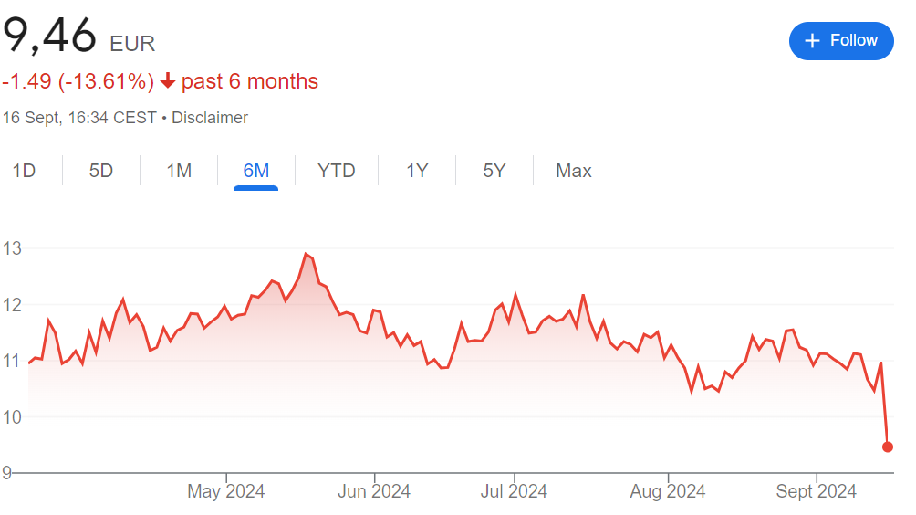Click the 9,46 price value
916x515 pixels.
pyautogui.click(x=49, y=37)
